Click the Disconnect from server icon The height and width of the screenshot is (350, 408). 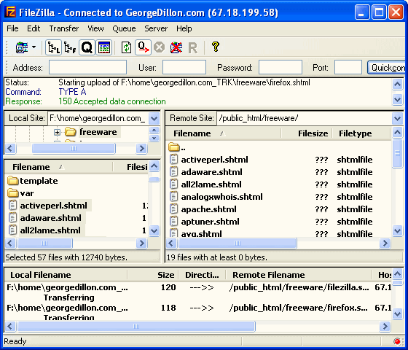[176, 47]
